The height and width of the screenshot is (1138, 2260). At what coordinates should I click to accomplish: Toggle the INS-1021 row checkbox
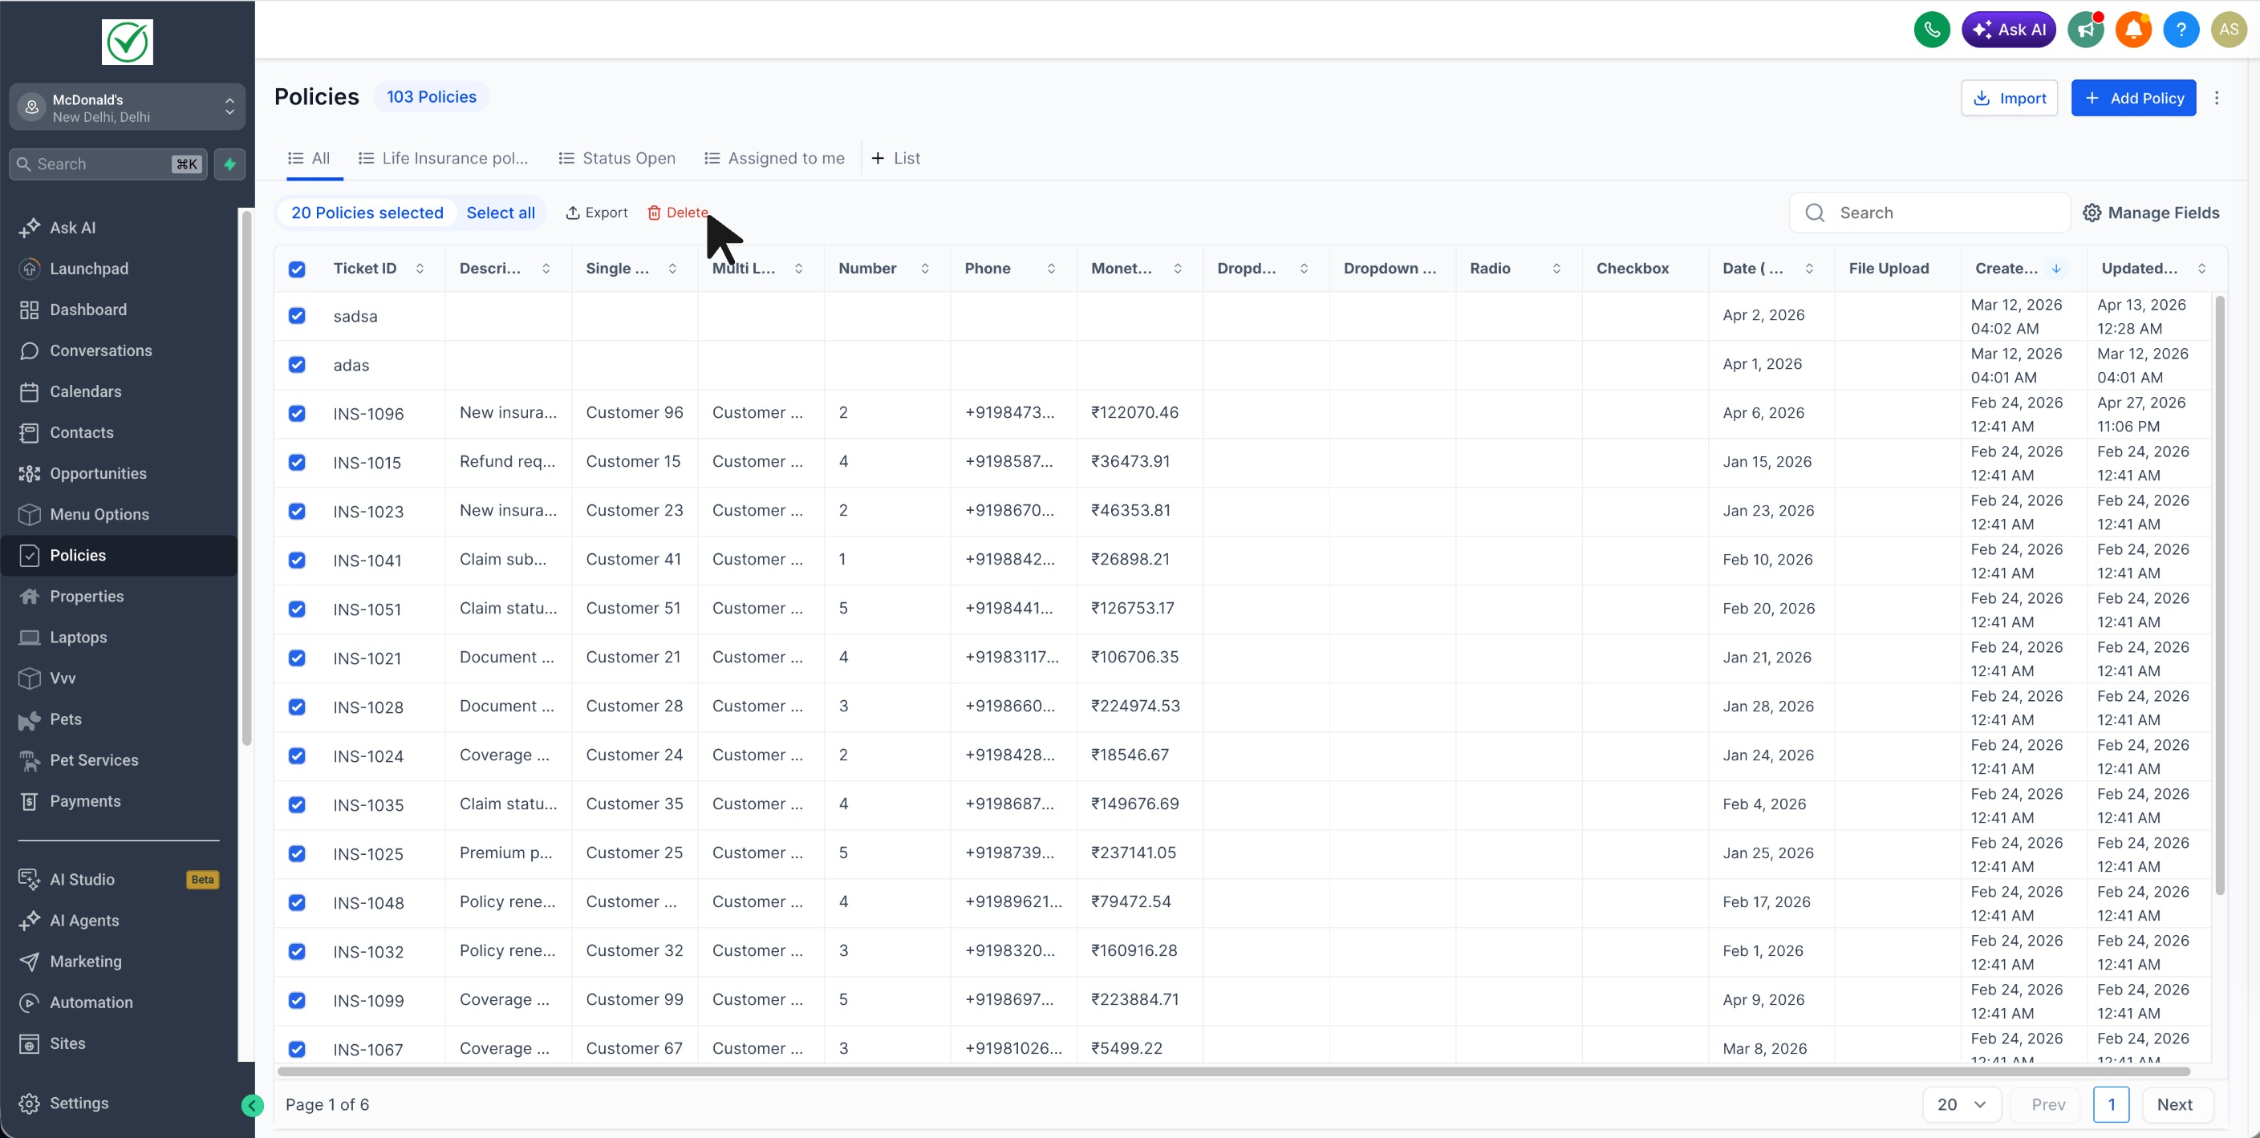tap(298, 658)
